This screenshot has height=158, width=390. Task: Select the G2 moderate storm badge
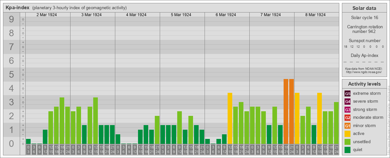coord(348,118)
